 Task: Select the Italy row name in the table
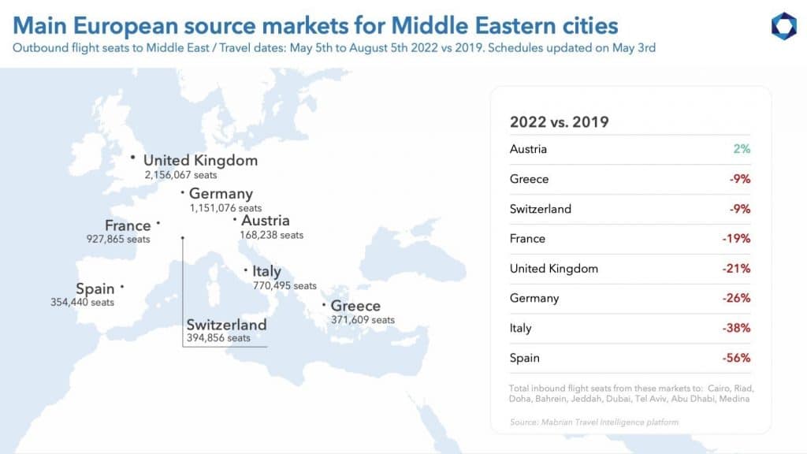520,329
